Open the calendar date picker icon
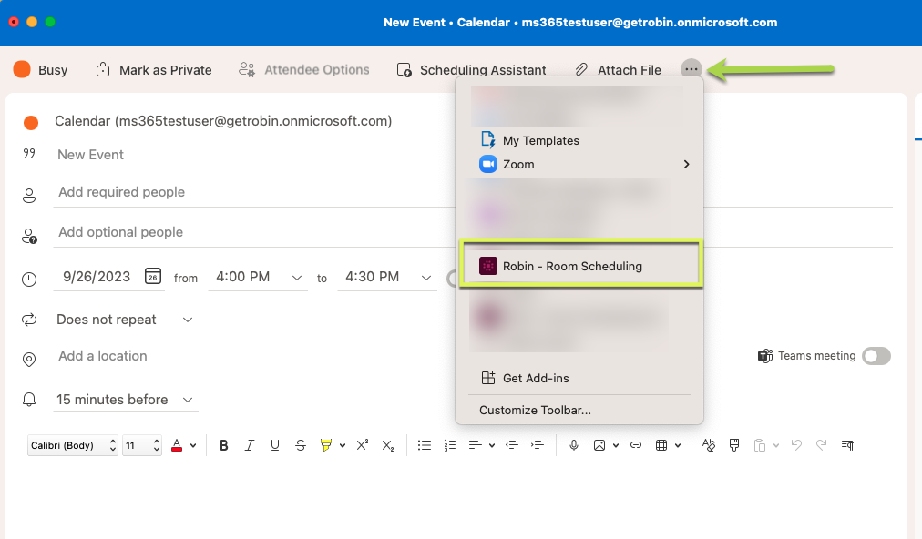Screen dimensions: 922x539 [x=153, y=276]
